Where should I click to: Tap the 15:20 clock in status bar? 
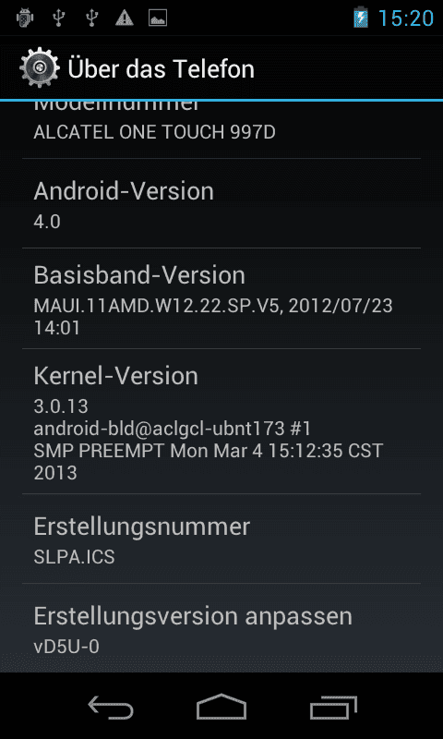406,18
